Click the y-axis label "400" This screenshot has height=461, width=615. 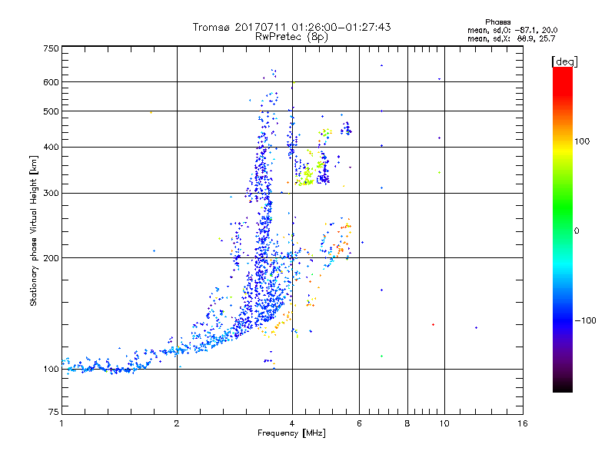tap(51, 148)
